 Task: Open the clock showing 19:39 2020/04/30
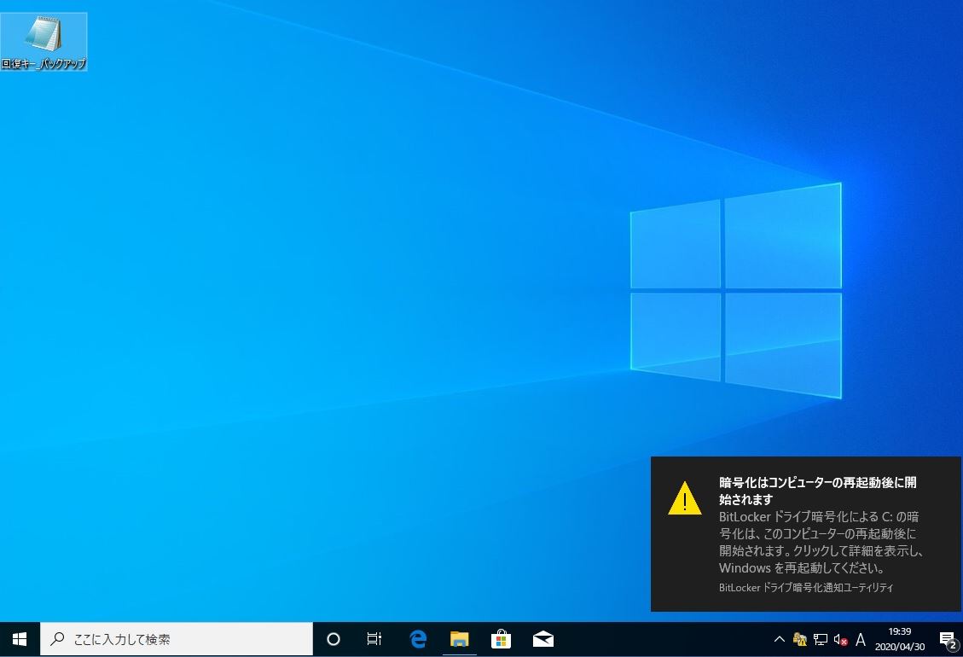[900, 639]
